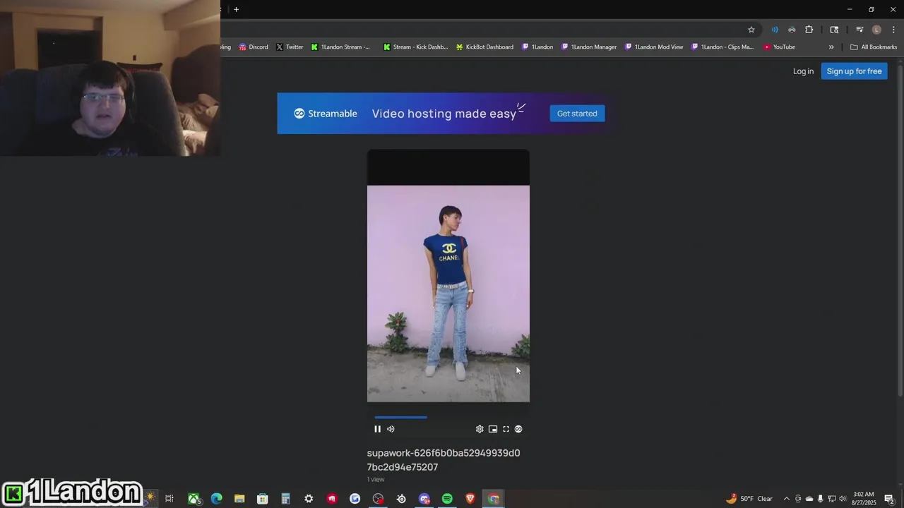904x508 pixels.
Task: Open the notification center icon
Action: (890, 499)
